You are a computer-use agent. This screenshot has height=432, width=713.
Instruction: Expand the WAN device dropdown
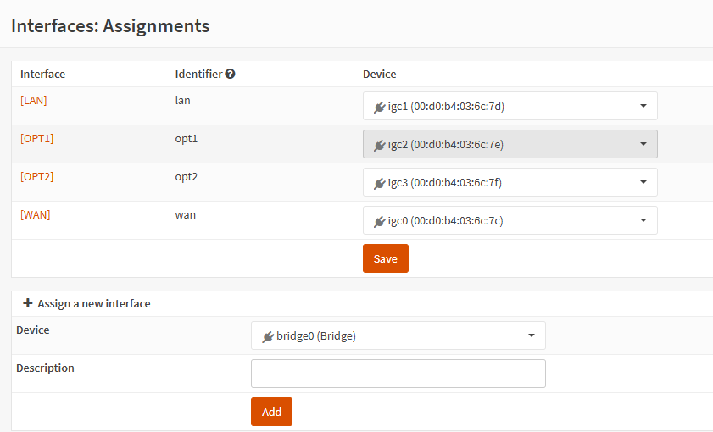click(510, 221)
